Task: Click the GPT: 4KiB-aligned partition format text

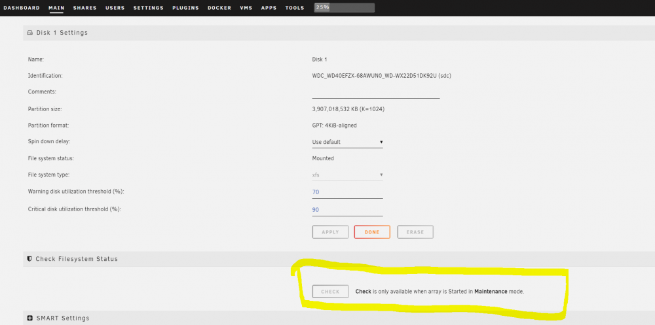Action: [x=335, y=125]
